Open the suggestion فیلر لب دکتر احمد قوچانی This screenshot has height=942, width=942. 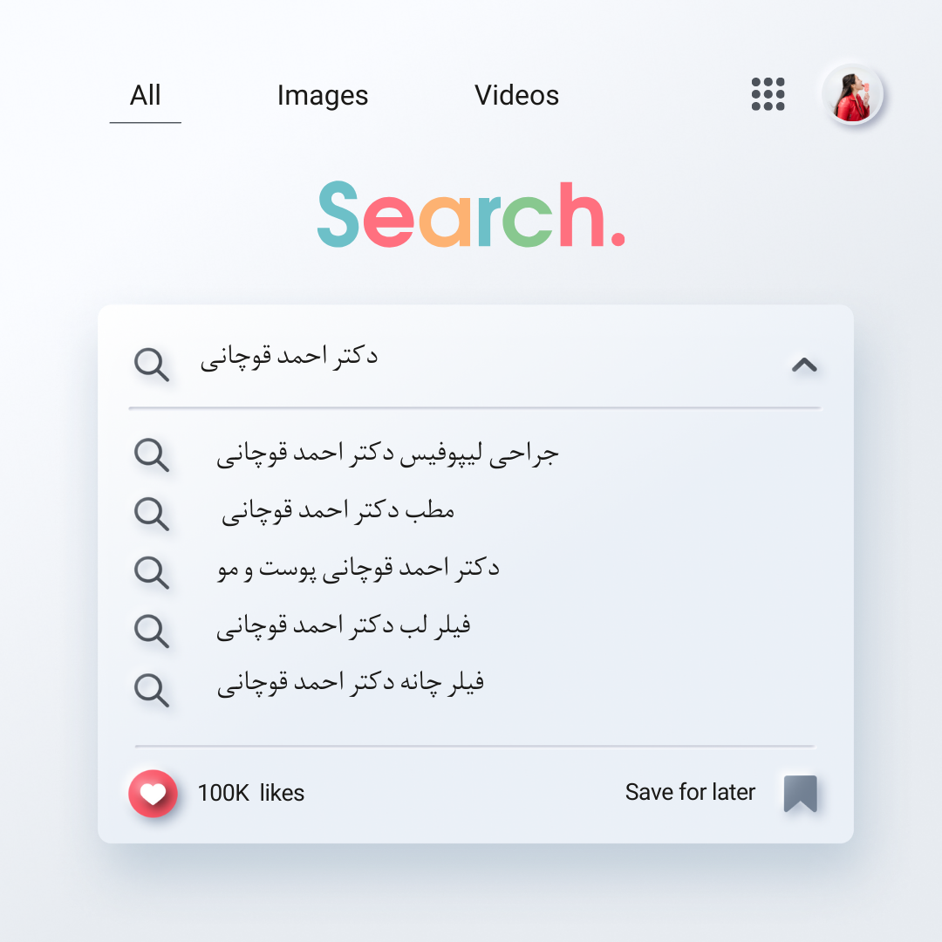[344, 627]
